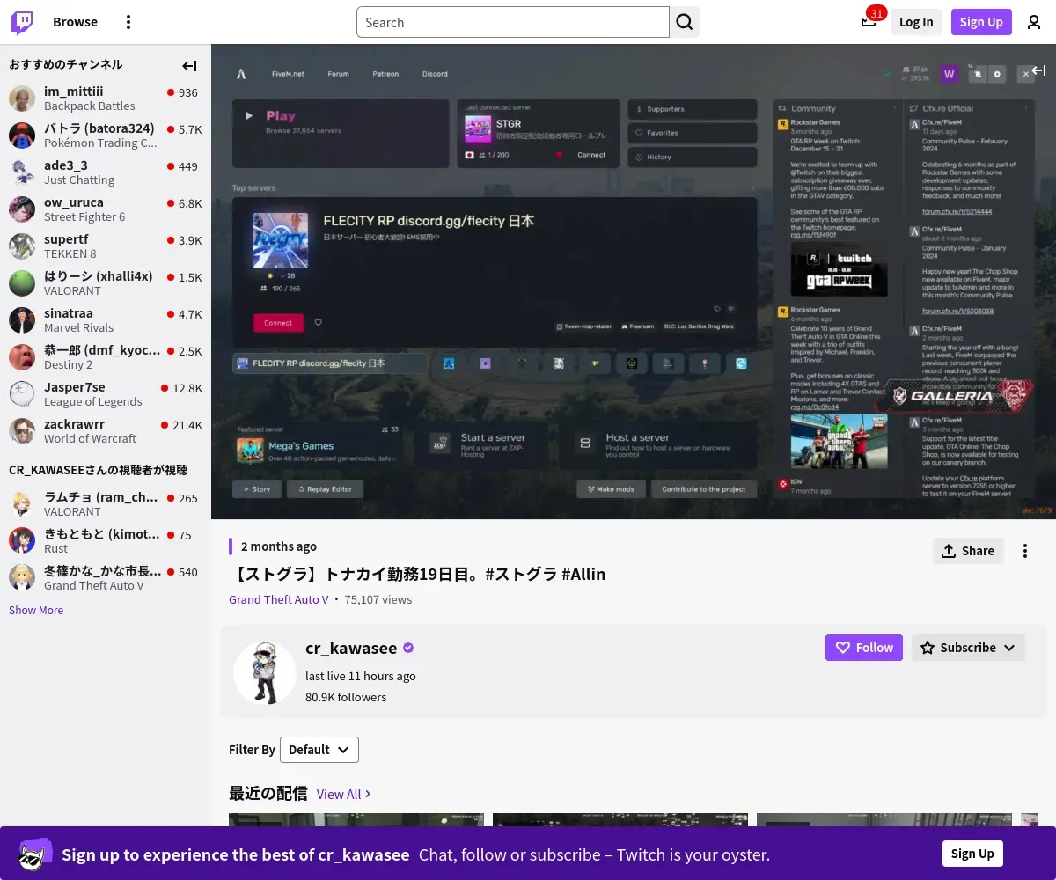
Task: Show More recommended channels
Action: point(36,610)
